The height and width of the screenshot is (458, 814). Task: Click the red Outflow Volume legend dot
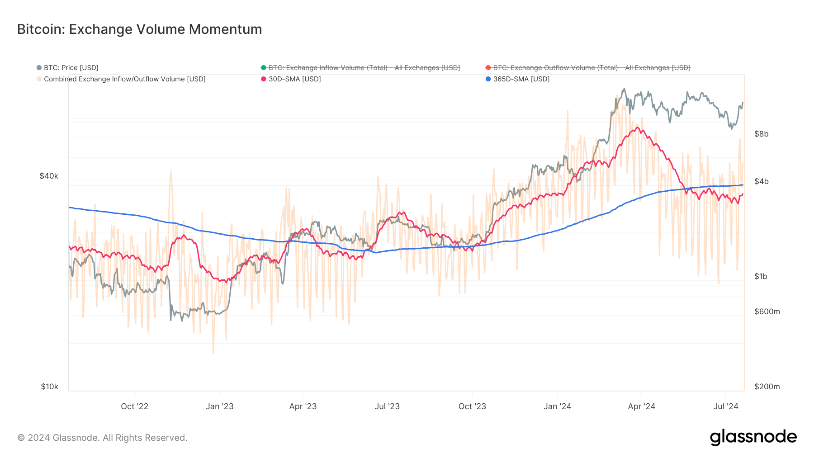[488, 68]
